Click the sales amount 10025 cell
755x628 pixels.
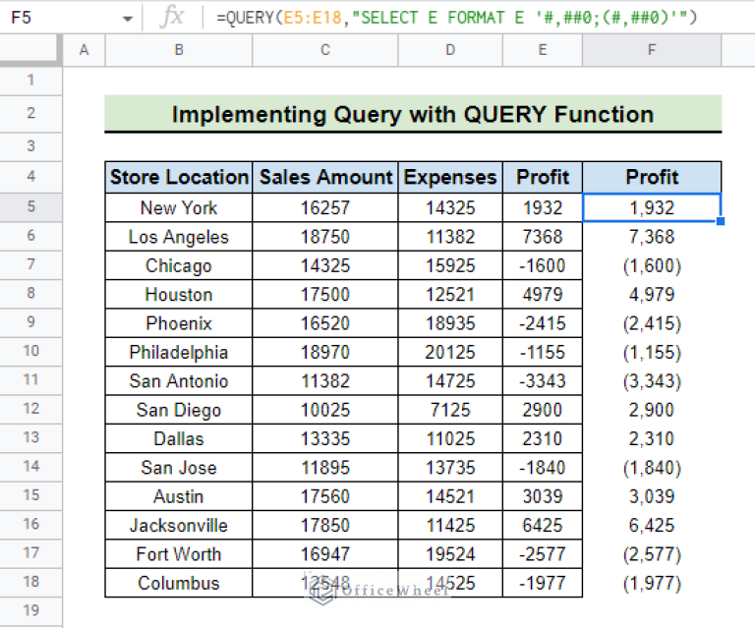325,410
